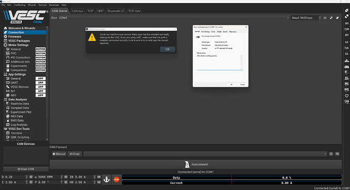Click connect icon at end of Port row
Viewport: 350px width, 190px height.
click(x=337, y=18)
